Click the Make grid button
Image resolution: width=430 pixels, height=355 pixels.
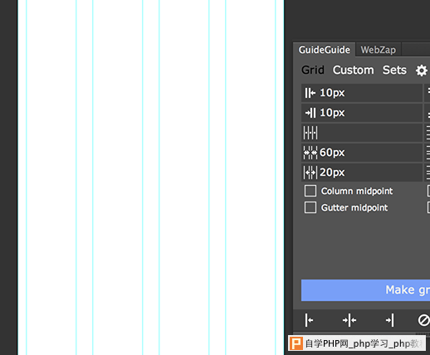coord(365,290)
